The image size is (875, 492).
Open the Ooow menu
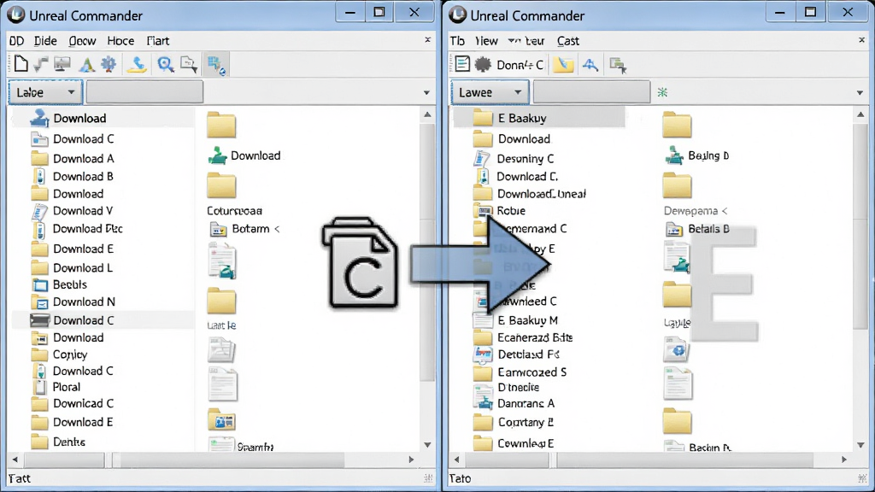(82, 41)
